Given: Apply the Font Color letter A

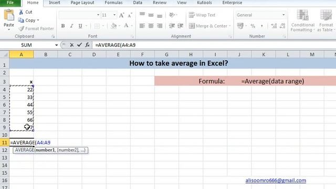Looking at the screenshot, I should point(126,26).
